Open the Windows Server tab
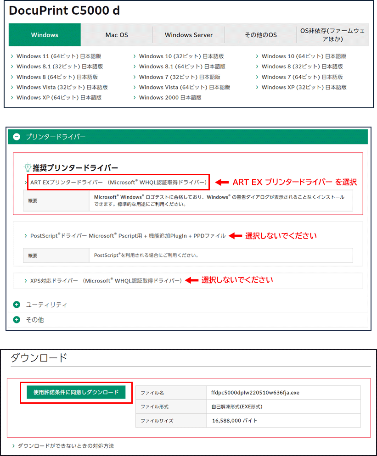 [x=189, y=35]
